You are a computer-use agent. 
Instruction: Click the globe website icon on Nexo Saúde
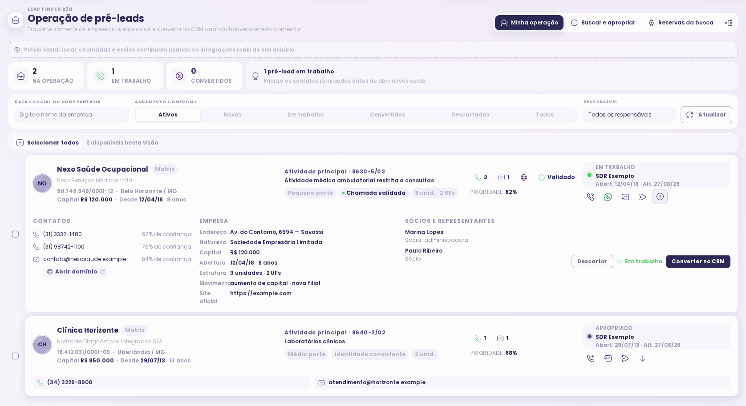[524, 177]
